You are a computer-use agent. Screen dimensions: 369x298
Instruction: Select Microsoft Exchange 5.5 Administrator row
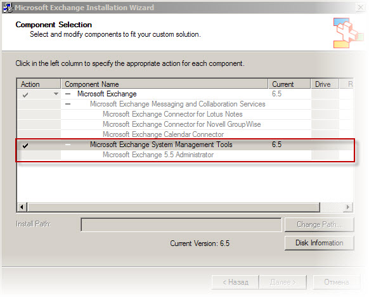pyautogui.click(x=185, y=155)
